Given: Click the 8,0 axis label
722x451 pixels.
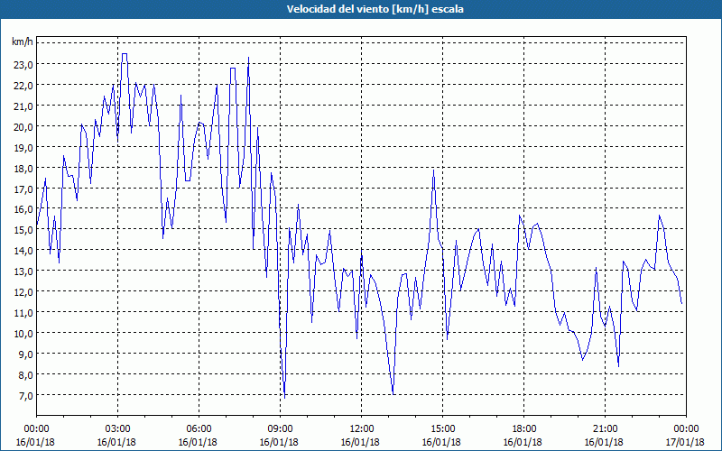Looking at the screenshot, I should click(25, 375).
